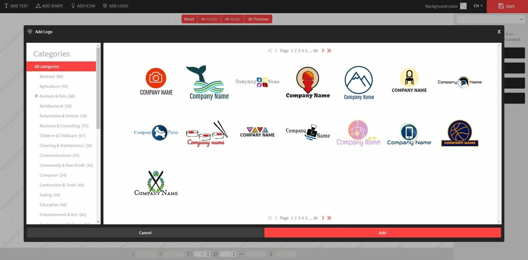Image resolution: width=528 pixels, height=260 pixels.
Task: Choose the sushi and chopsticks logo
Action: tap(207, 133)
